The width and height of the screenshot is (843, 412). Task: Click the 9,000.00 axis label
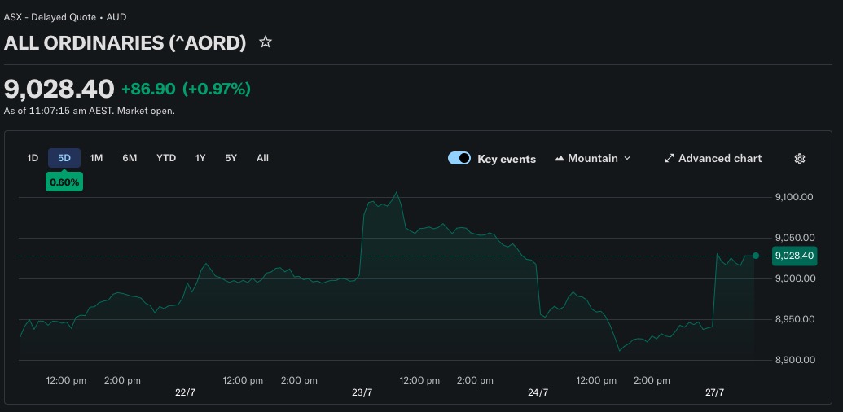[x=794, y=278]
